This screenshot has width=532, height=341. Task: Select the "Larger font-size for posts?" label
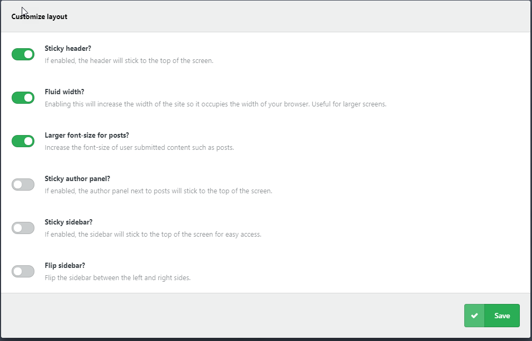pyautogui.click(x=87, y=135)
